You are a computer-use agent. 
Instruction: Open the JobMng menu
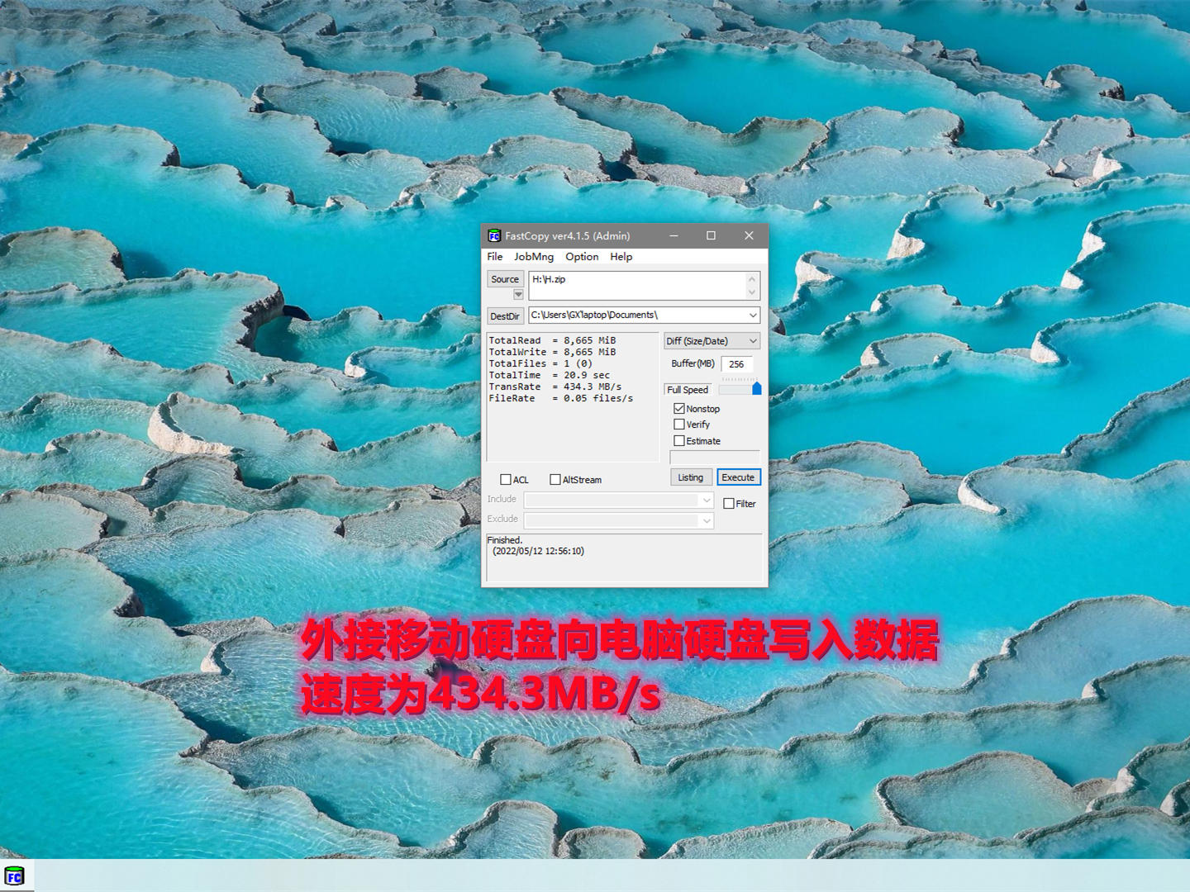(532, 257)
